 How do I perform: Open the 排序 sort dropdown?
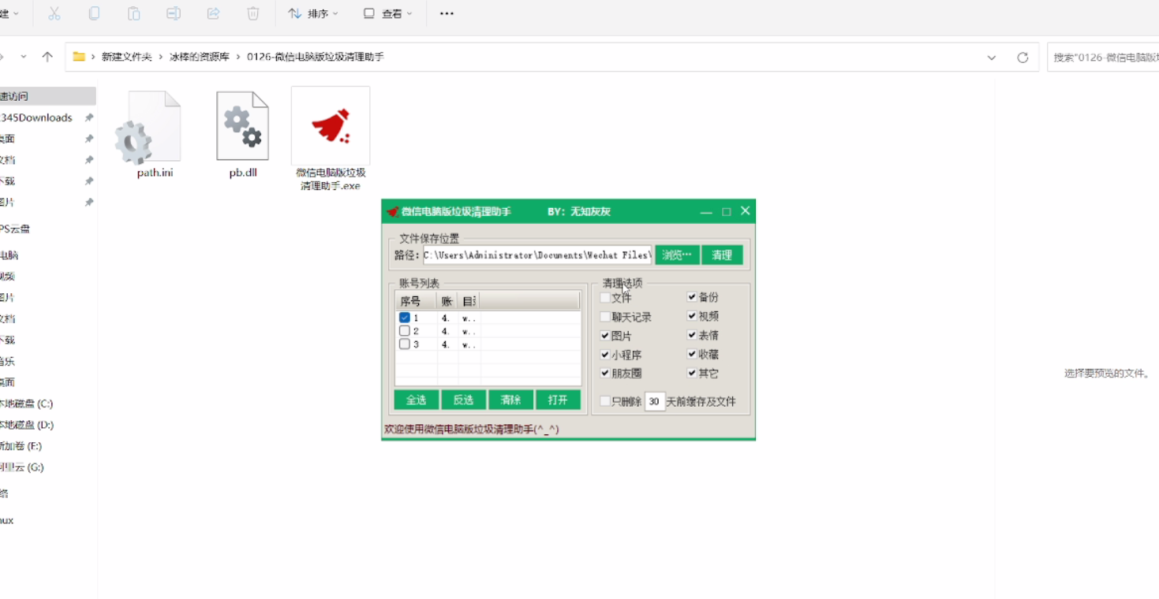[313, 13]
